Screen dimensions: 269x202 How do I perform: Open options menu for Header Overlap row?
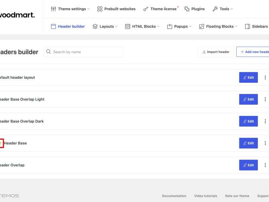[265, 165]
